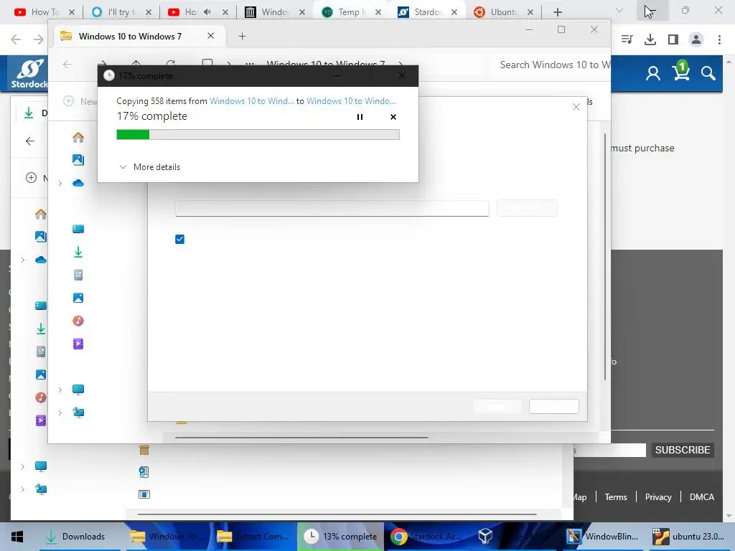Expand OneDrive node in Downloads window sidebar

22,260
